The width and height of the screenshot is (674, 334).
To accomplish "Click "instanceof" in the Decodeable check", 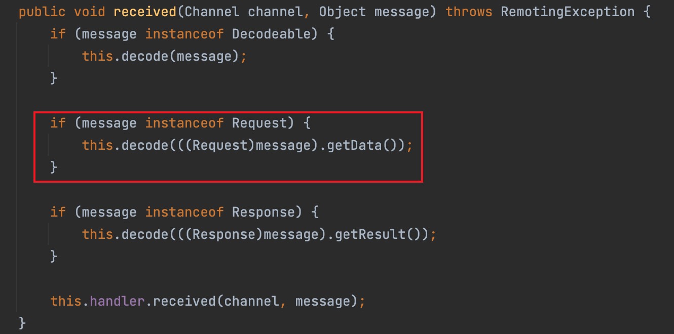I will tap(184, 34).
